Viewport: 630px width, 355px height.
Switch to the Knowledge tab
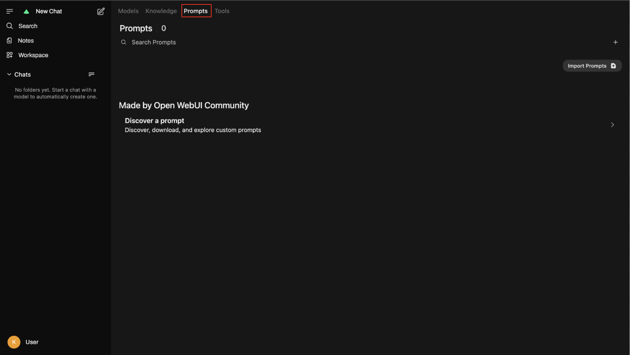[161, 11]
